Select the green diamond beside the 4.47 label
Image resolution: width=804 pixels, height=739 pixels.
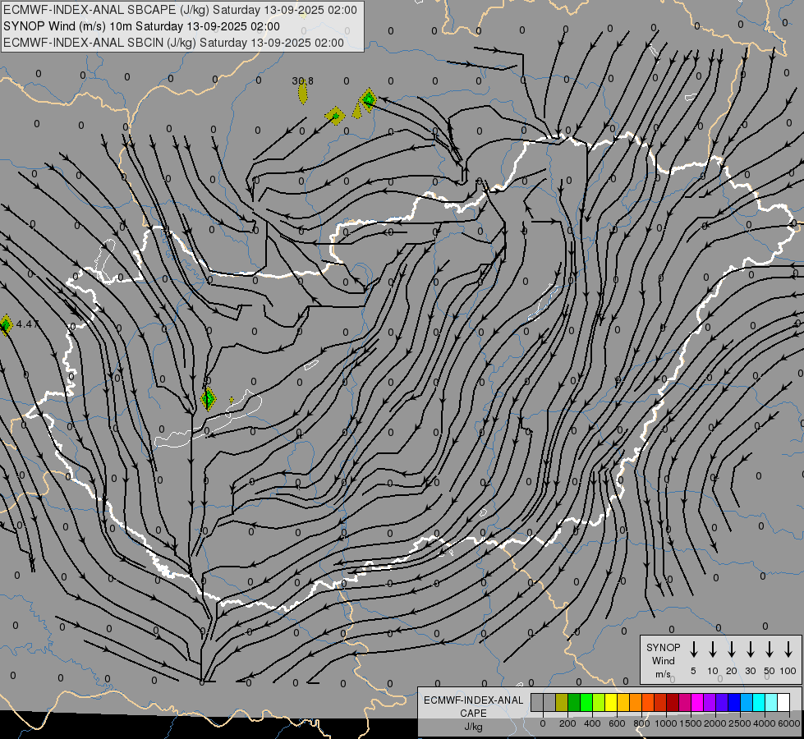(5, 325)
